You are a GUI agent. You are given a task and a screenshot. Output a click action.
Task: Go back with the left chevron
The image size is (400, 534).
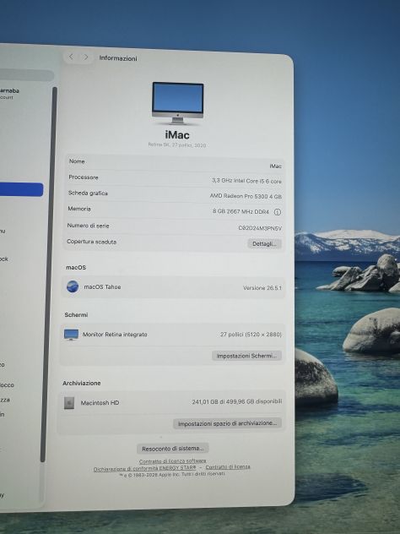point(71,57)
